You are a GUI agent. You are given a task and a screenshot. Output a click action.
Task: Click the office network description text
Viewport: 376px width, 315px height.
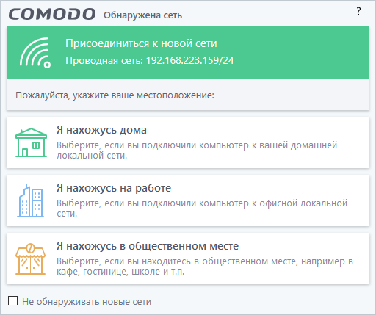click(x=202, y=209)
